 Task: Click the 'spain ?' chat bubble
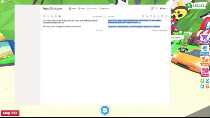pos(177,37)
